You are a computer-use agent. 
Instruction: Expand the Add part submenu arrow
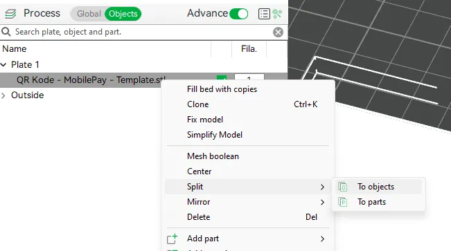[322, 239]
